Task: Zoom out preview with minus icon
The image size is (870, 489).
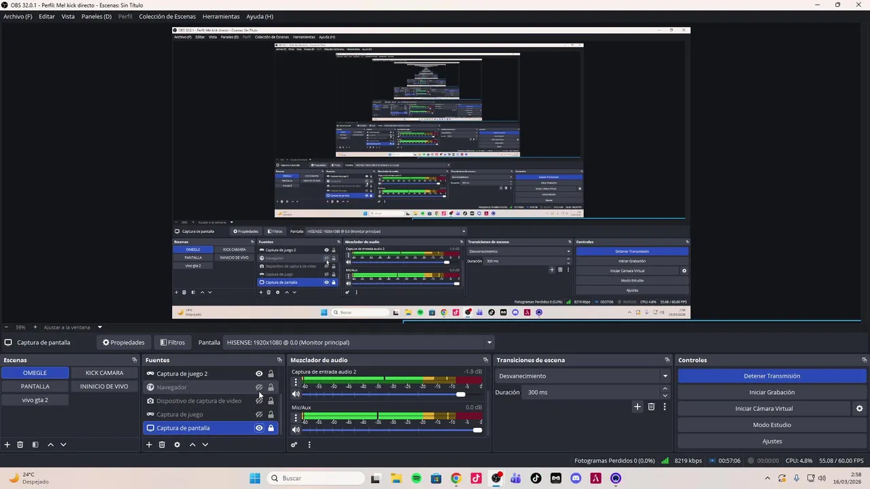Action: (x=6, y=327)
